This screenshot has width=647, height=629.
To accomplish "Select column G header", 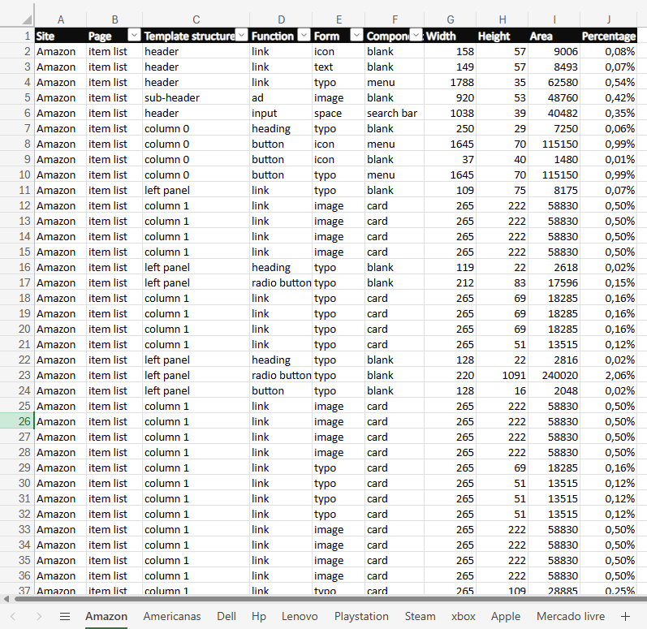I will coord(451,19).
